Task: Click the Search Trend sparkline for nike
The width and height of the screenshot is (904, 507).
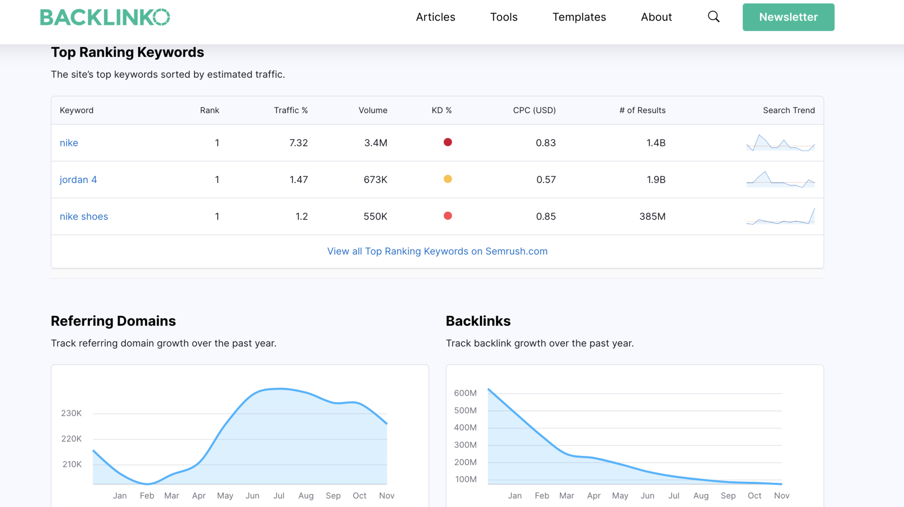Action: click(781, 143)
